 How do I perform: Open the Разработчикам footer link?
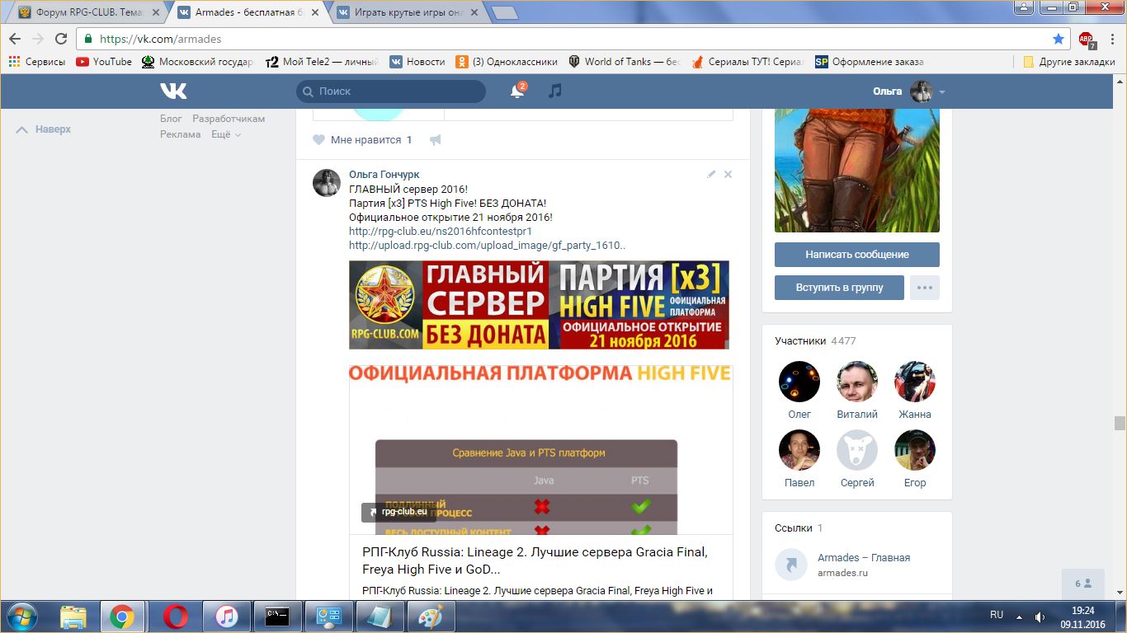click(x=229, y=119)
